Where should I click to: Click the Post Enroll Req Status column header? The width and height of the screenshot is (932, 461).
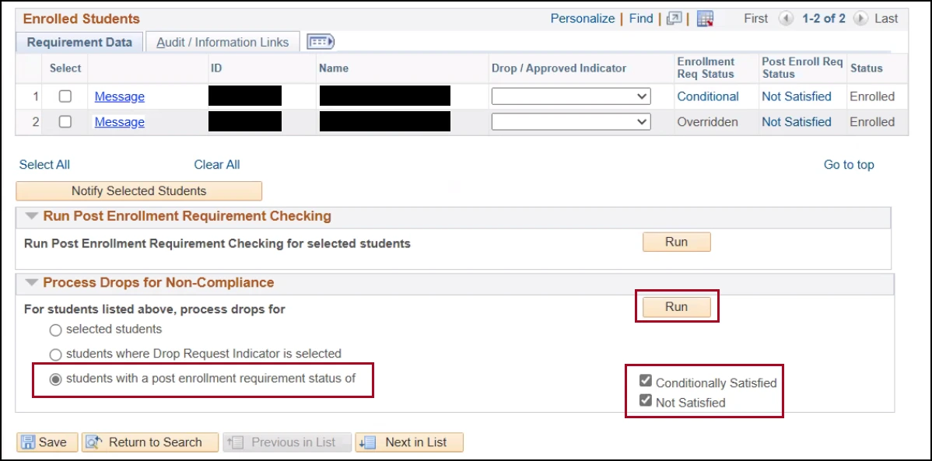[x=802, y=68]
